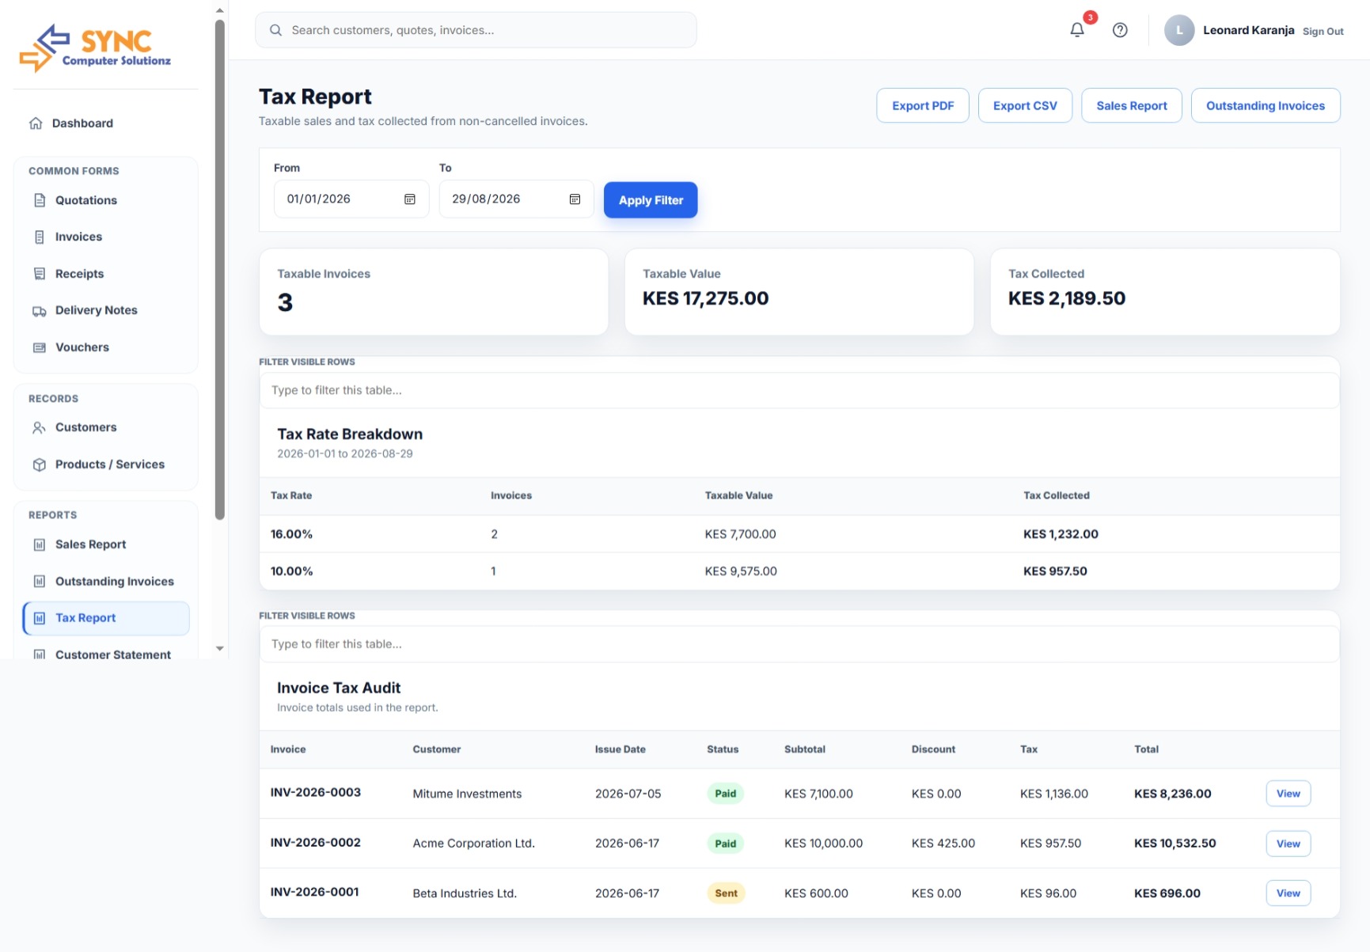The image size is (1370, 952).
Task: Click the Sales Report chart icon
Action: [x=40, y=544]
